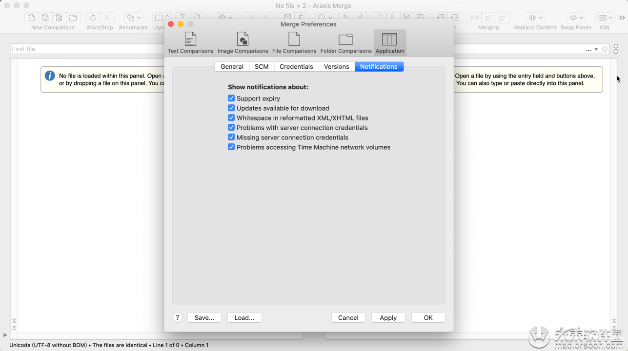Click the Save... button
The height and width of the screenshot is (351, 628).
pyautogui.click(x=204, y=317)
